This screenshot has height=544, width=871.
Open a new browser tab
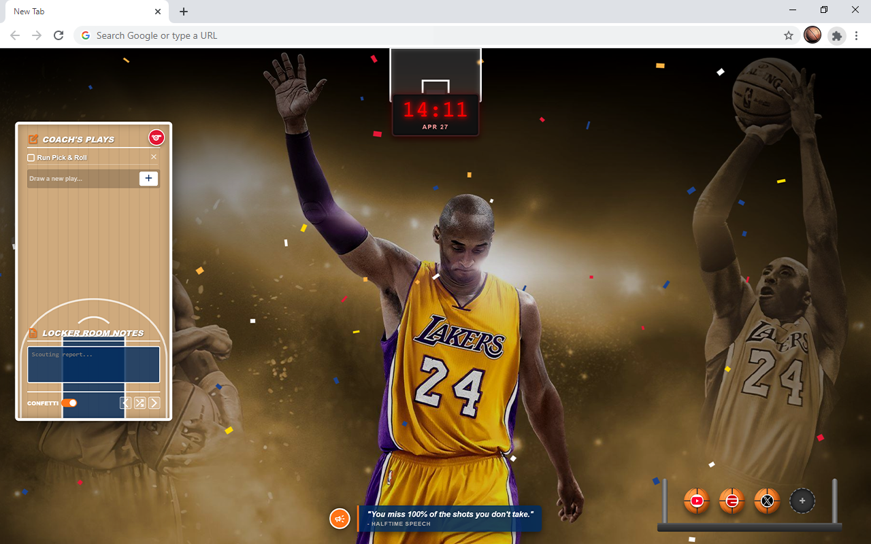point(184,12)
